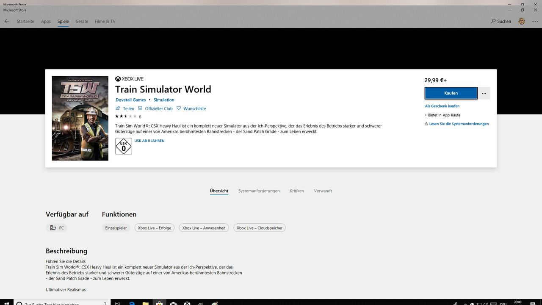542x305 pixels.
Task: Open Microsoft Edge from the taskbar
Action: pos(132,303)
